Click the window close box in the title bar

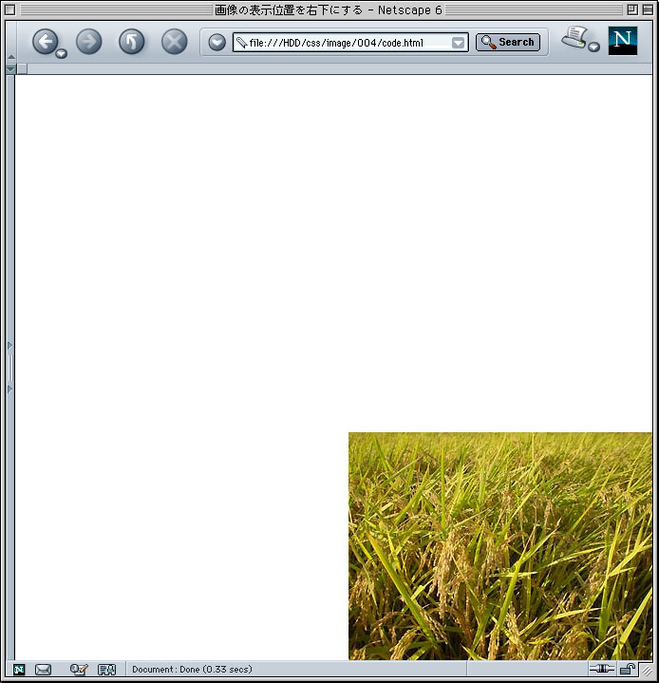click(x=10, y=9)
